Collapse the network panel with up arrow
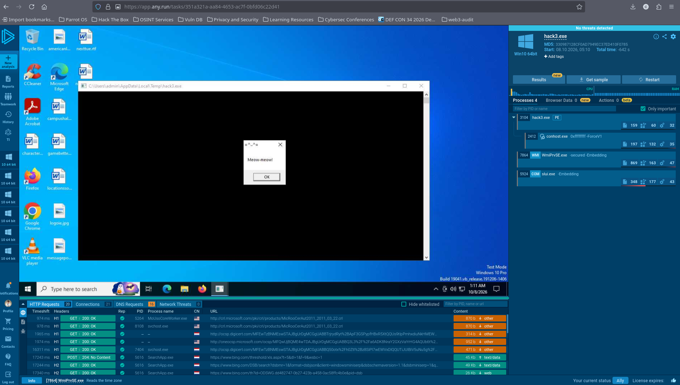680x385 pixels. point(23,304)
